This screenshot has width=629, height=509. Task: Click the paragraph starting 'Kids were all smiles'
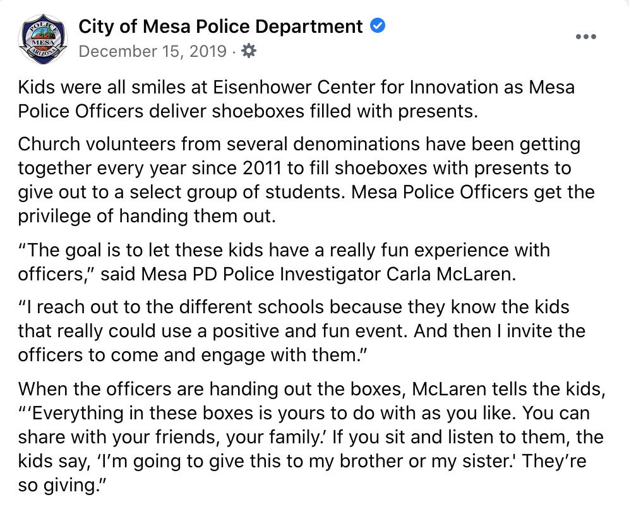tap(296, 99)
